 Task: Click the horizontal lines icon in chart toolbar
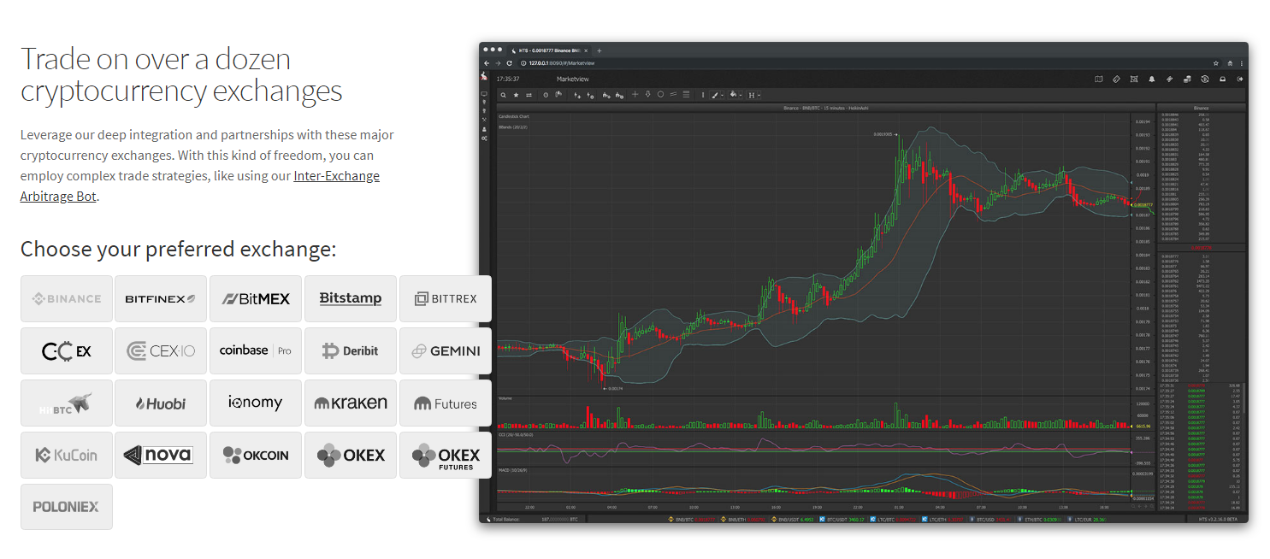(x=686, y=94)
